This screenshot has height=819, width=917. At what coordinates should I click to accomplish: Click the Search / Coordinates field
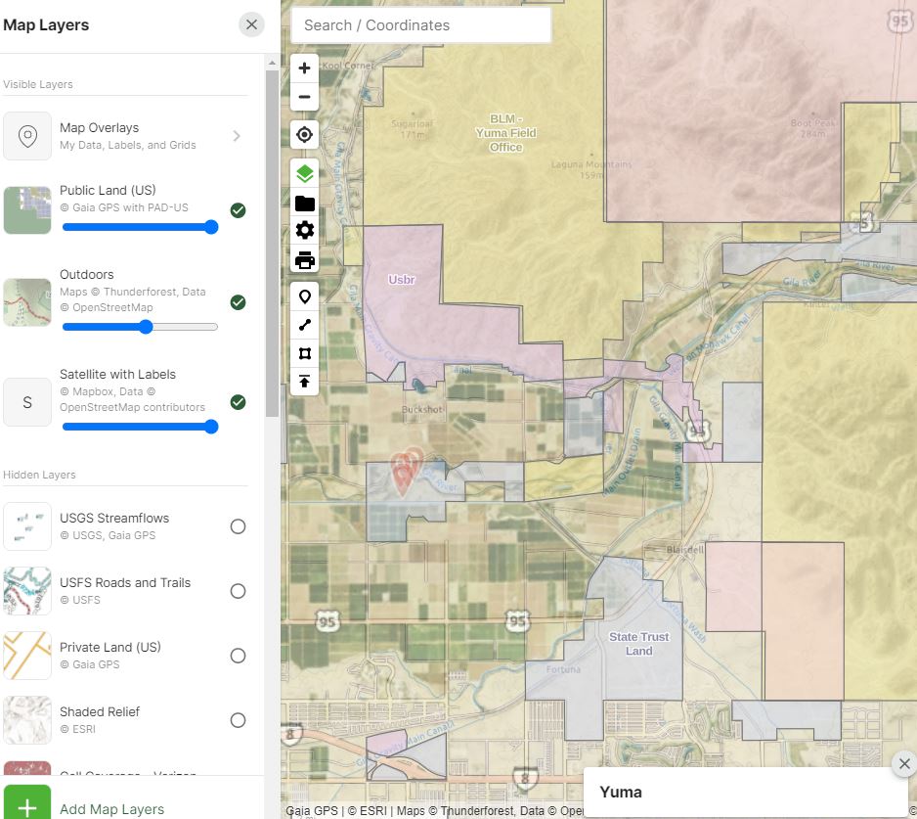(420, 24)
